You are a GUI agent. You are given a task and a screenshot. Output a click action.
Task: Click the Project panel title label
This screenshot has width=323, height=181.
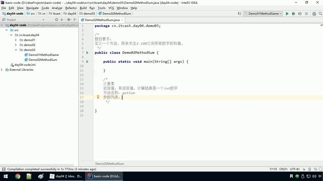pyautogui.click(x=11, y=20)
